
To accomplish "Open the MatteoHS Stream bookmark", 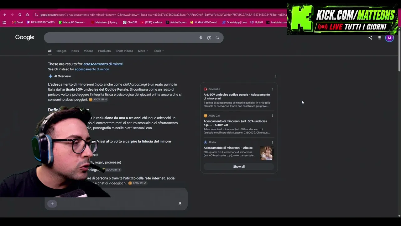I will [73, 22].
